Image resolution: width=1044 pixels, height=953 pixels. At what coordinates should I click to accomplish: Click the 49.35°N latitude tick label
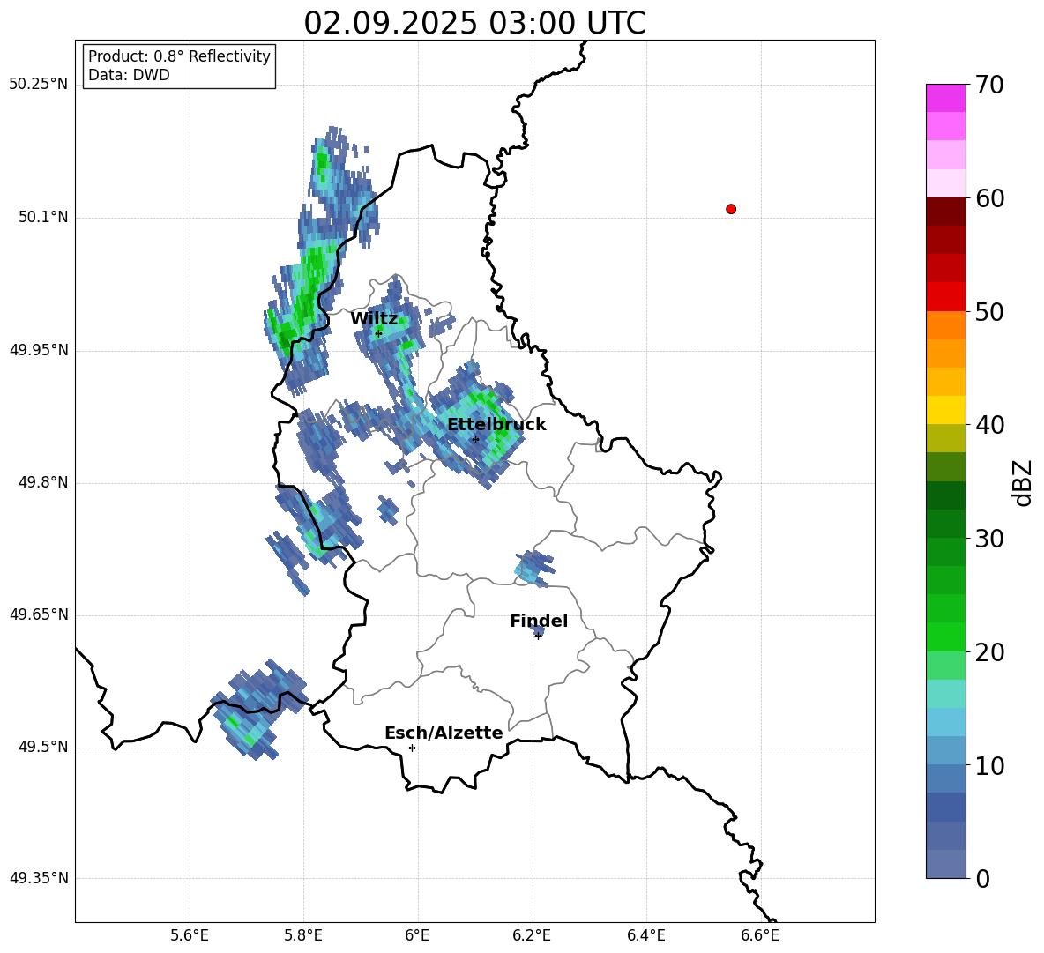click(39, 878)
